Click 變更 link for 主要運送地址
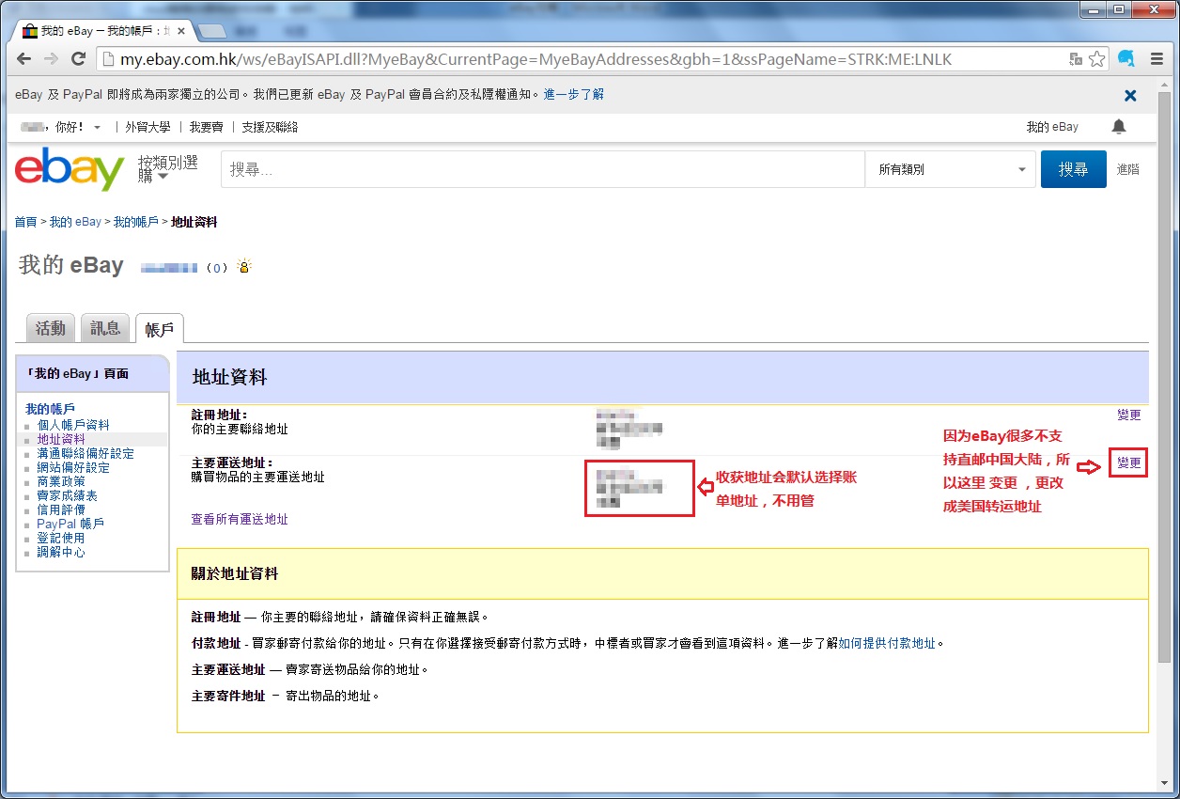 pyautogui.click(x=1128, y=463)
